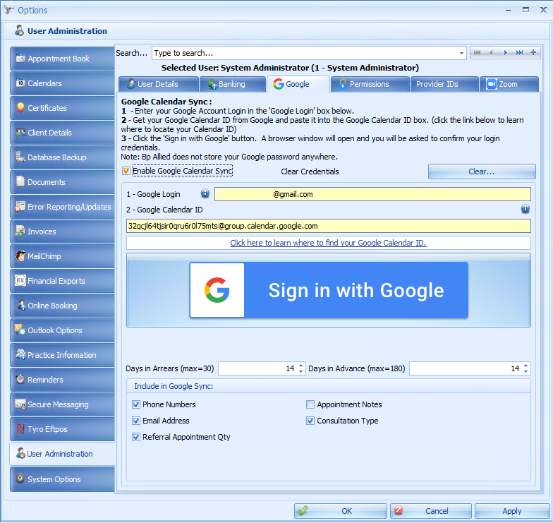Screen dimensions: 553x523
Task: Switch to User Details tab
Action: pyautogui.click(x=158, y=85)
